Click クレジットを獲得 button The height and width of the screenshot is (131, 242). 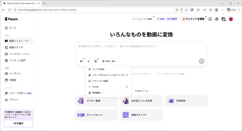(193, 19)
